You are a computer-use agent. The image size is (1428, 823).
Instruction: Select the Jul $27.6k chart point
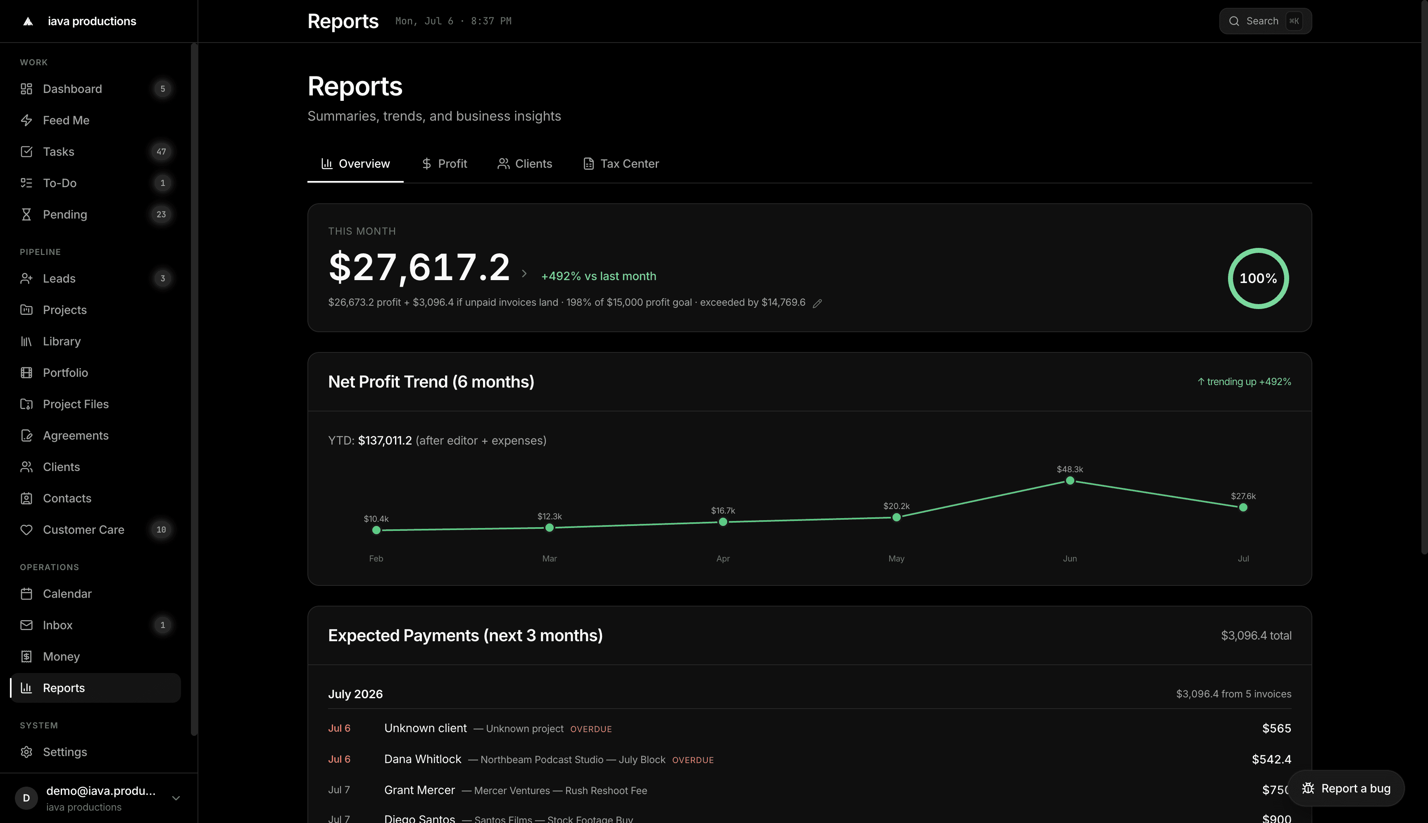[1243, 508]
